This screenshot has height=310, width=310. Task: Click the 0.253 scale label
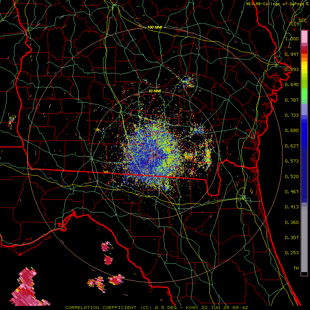tap(292, 253)
